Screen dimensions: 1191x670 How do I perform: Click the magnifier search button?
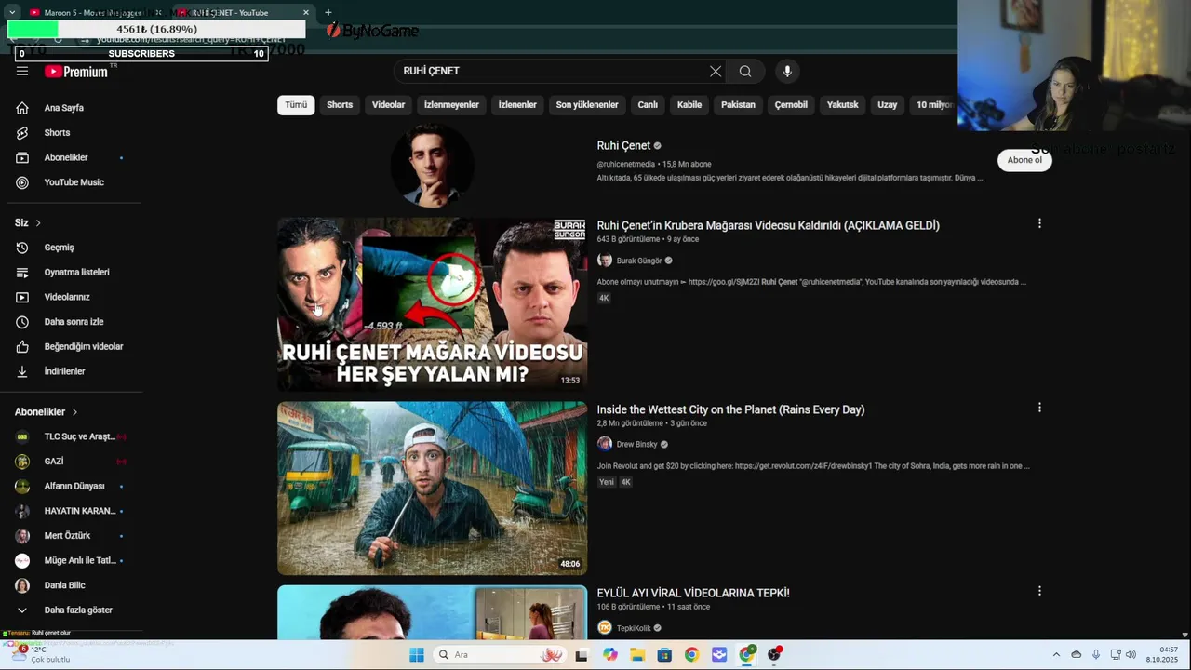(745, 71)
